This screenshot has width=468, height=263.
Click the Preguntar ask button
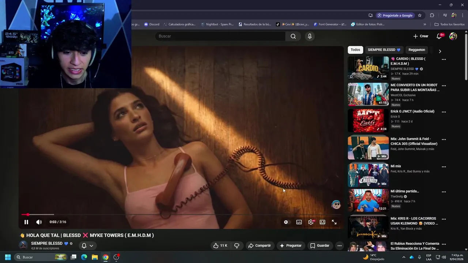(x=291, y=245)
